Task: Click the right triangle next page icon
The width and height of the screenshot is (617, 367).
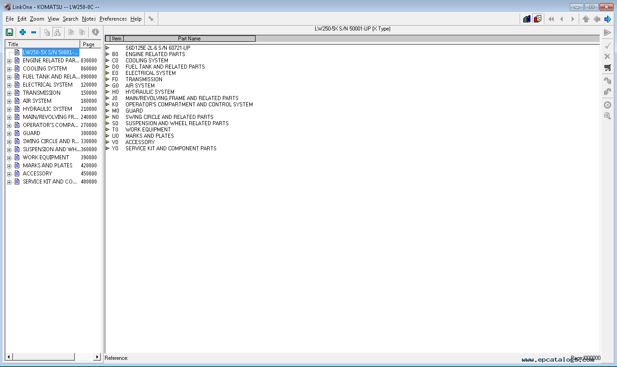Action: [x=573, y=19]
